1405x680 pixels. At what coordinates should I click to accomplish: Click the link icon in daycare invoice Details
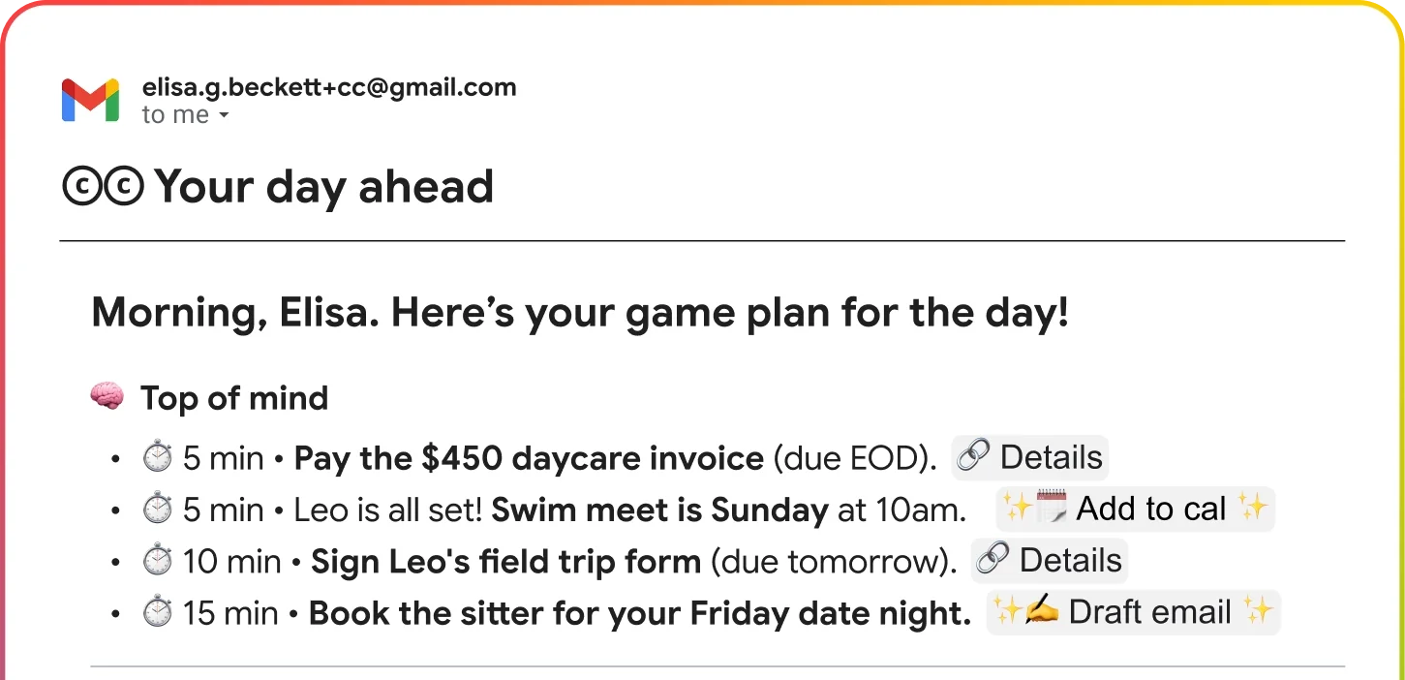[x=973, y=456]
